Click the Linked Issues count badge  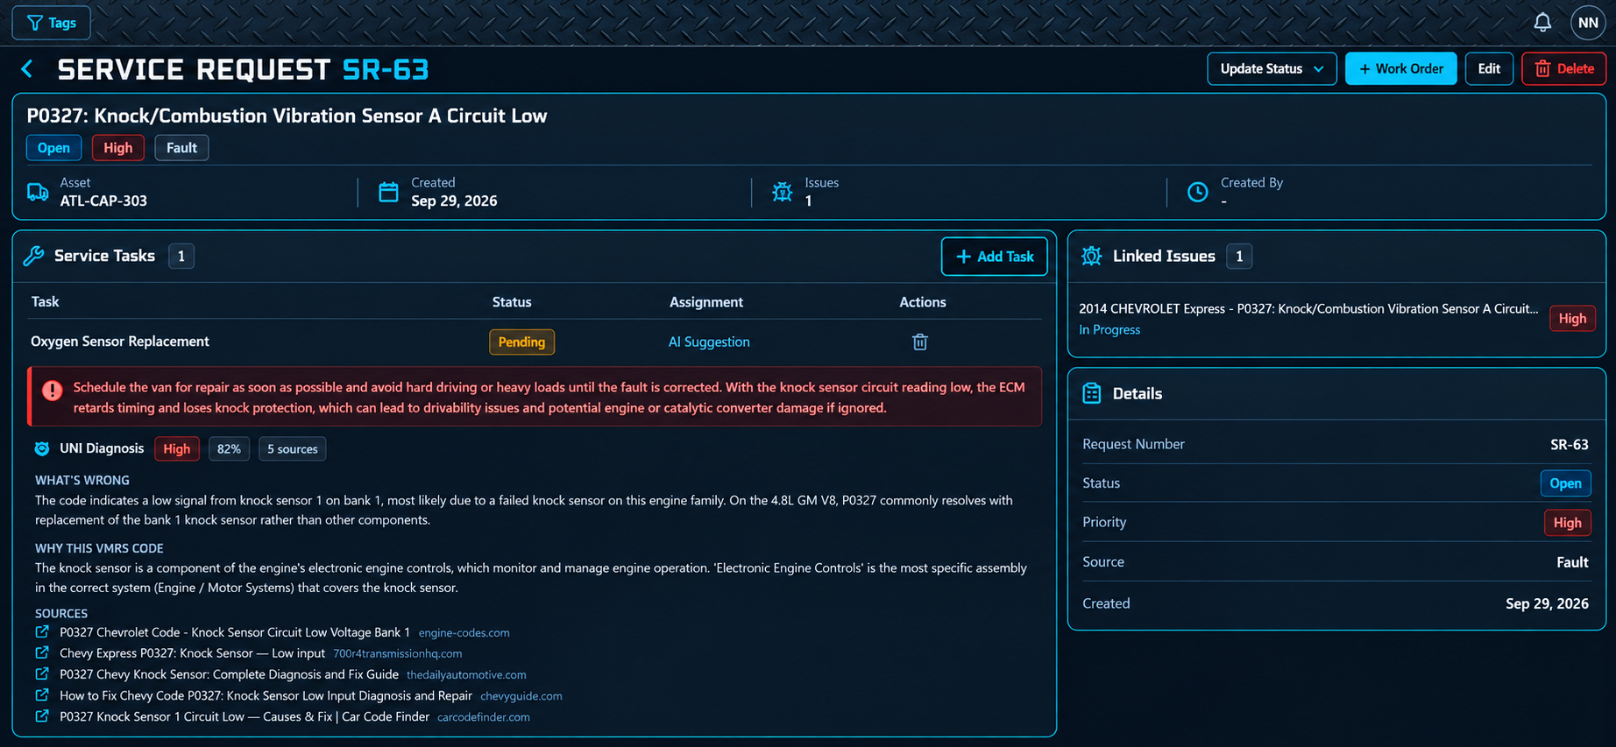[1239, 256]
